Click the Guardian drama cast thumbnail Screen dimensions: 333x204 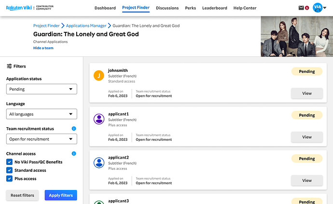297,37
